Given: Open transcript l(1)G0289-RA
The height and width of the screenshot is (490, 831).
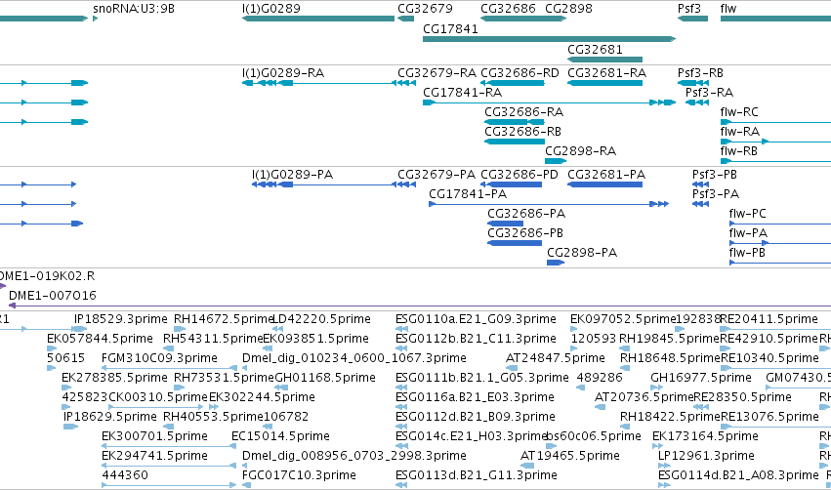Looking at the screenshot, I should click(x=283, y=72).
